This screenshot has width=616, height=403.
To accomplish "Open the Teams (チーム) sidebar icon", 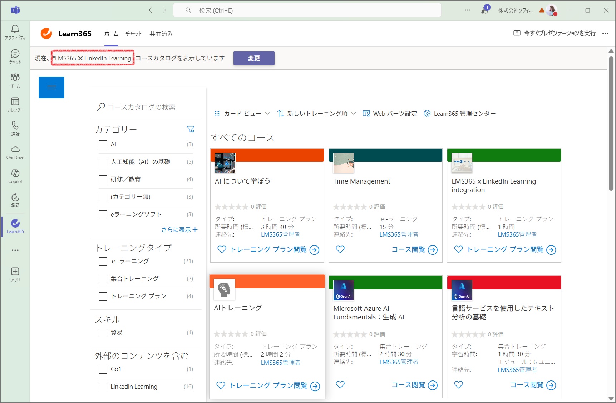I will pyautogui.click(x=15, y=81).
